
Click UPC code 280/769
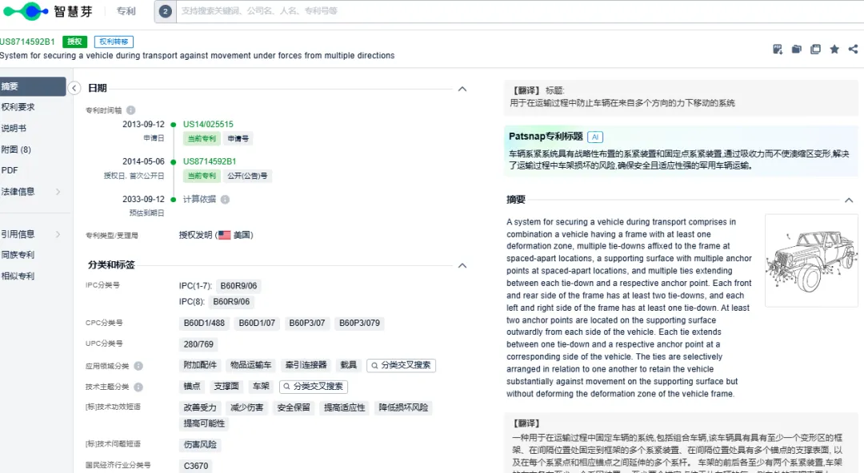(198, 344)
